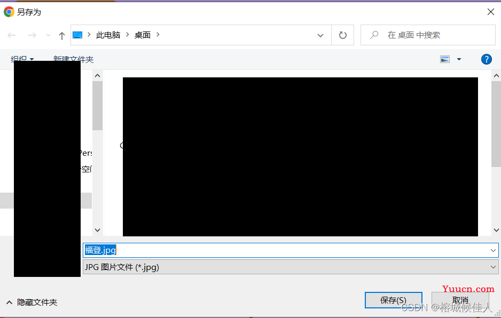Collapse with 隐藏文件夹 toggle
Screen dimensions: 501x318
coord(32,303)
